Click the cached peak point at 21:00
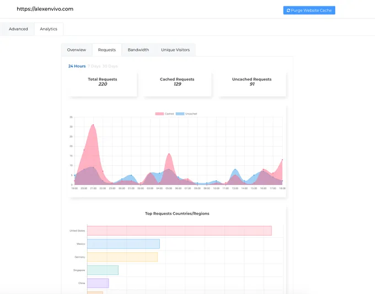 click(93, 125)
